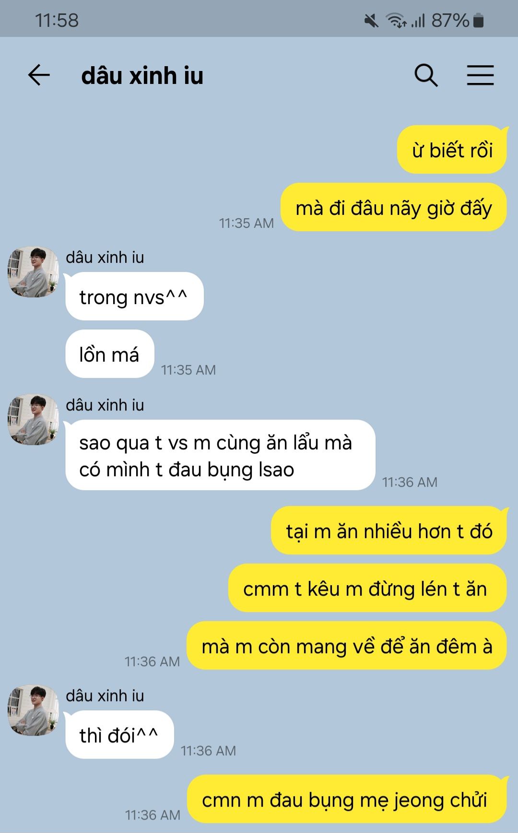Viewport: 518px width, 833px height.
Task: Tap the 'mà m còn mang về để ăn đêm à' bubble
Action: pos(347,646)
